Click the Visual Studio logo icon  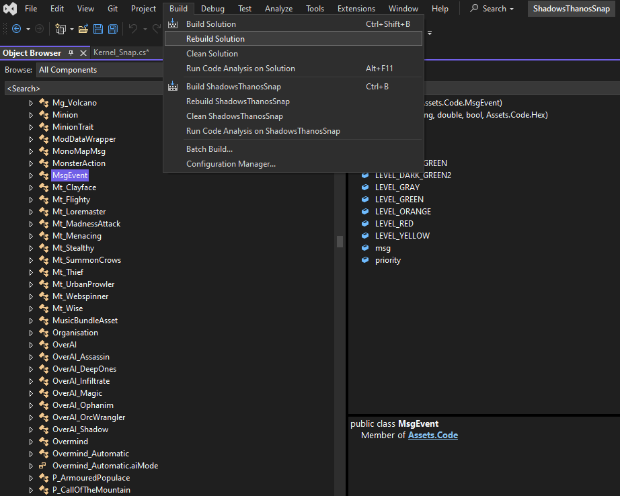click(9, 9)
